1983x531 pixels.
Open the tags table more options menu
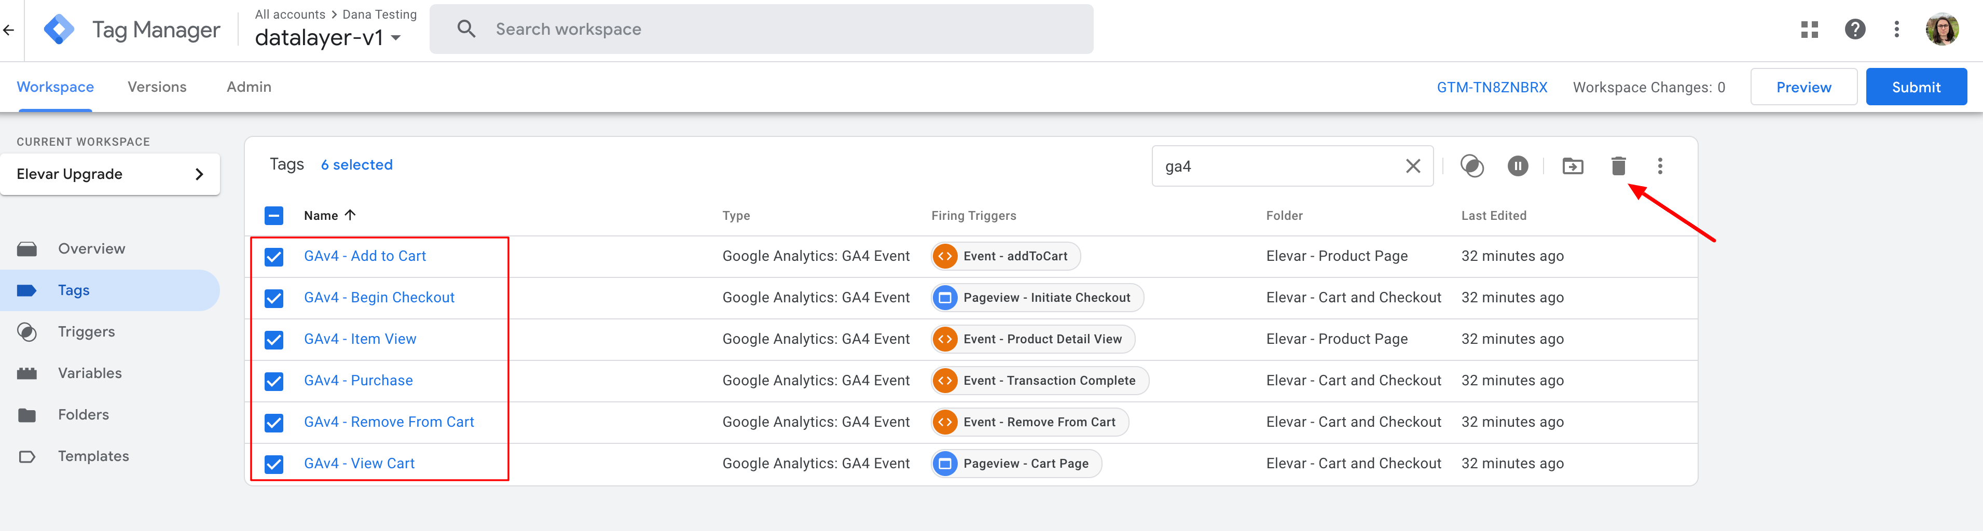[x=1660, y=166]
